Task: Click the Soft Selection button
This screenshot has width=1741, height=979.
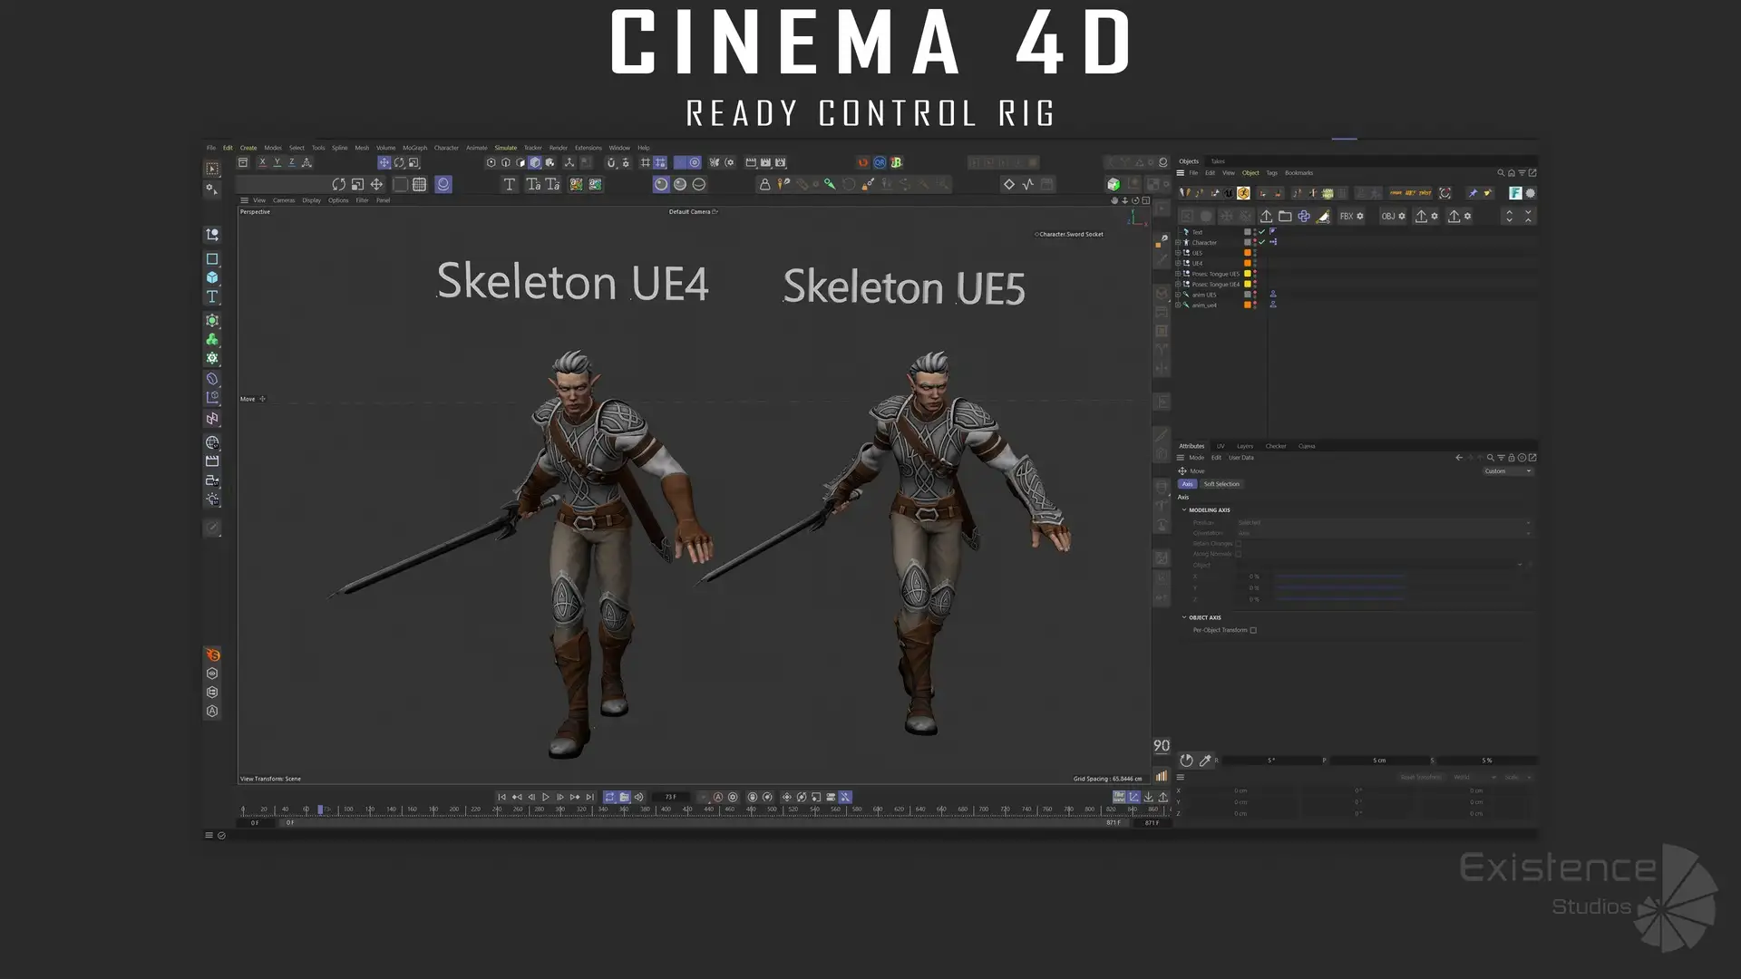Action: pos(1221,484)
